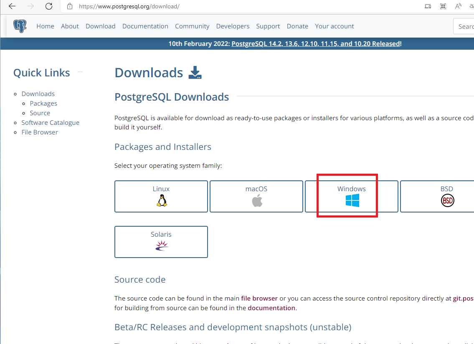Click the 'Quick Links' heading
The width and height of the screenshot is (474, 344).
tap(42, 73)
